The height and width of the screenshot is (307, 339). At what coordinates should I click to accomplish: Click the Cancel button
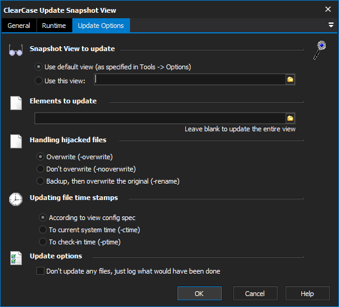(x=255, y=294)
